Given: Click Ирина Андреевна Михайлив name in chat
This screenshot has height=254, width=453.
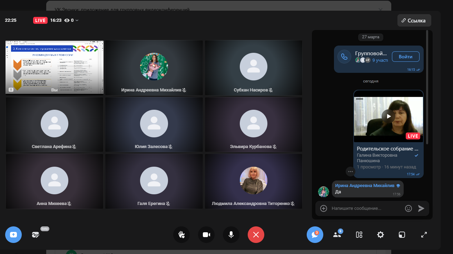Looking at the screenshot, I should point(365,186).
